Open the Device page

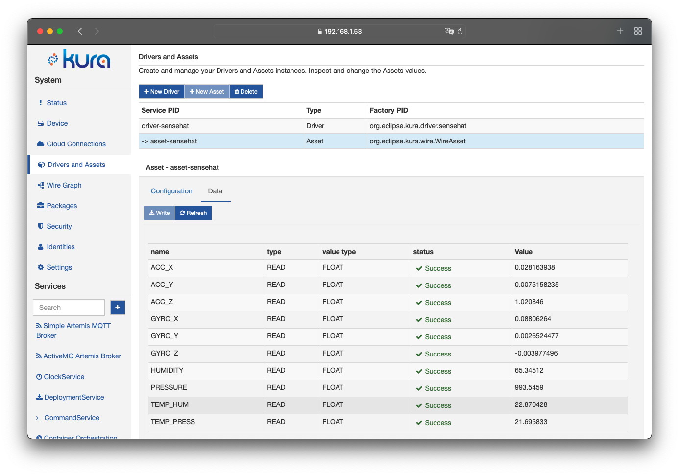point(57,123)
